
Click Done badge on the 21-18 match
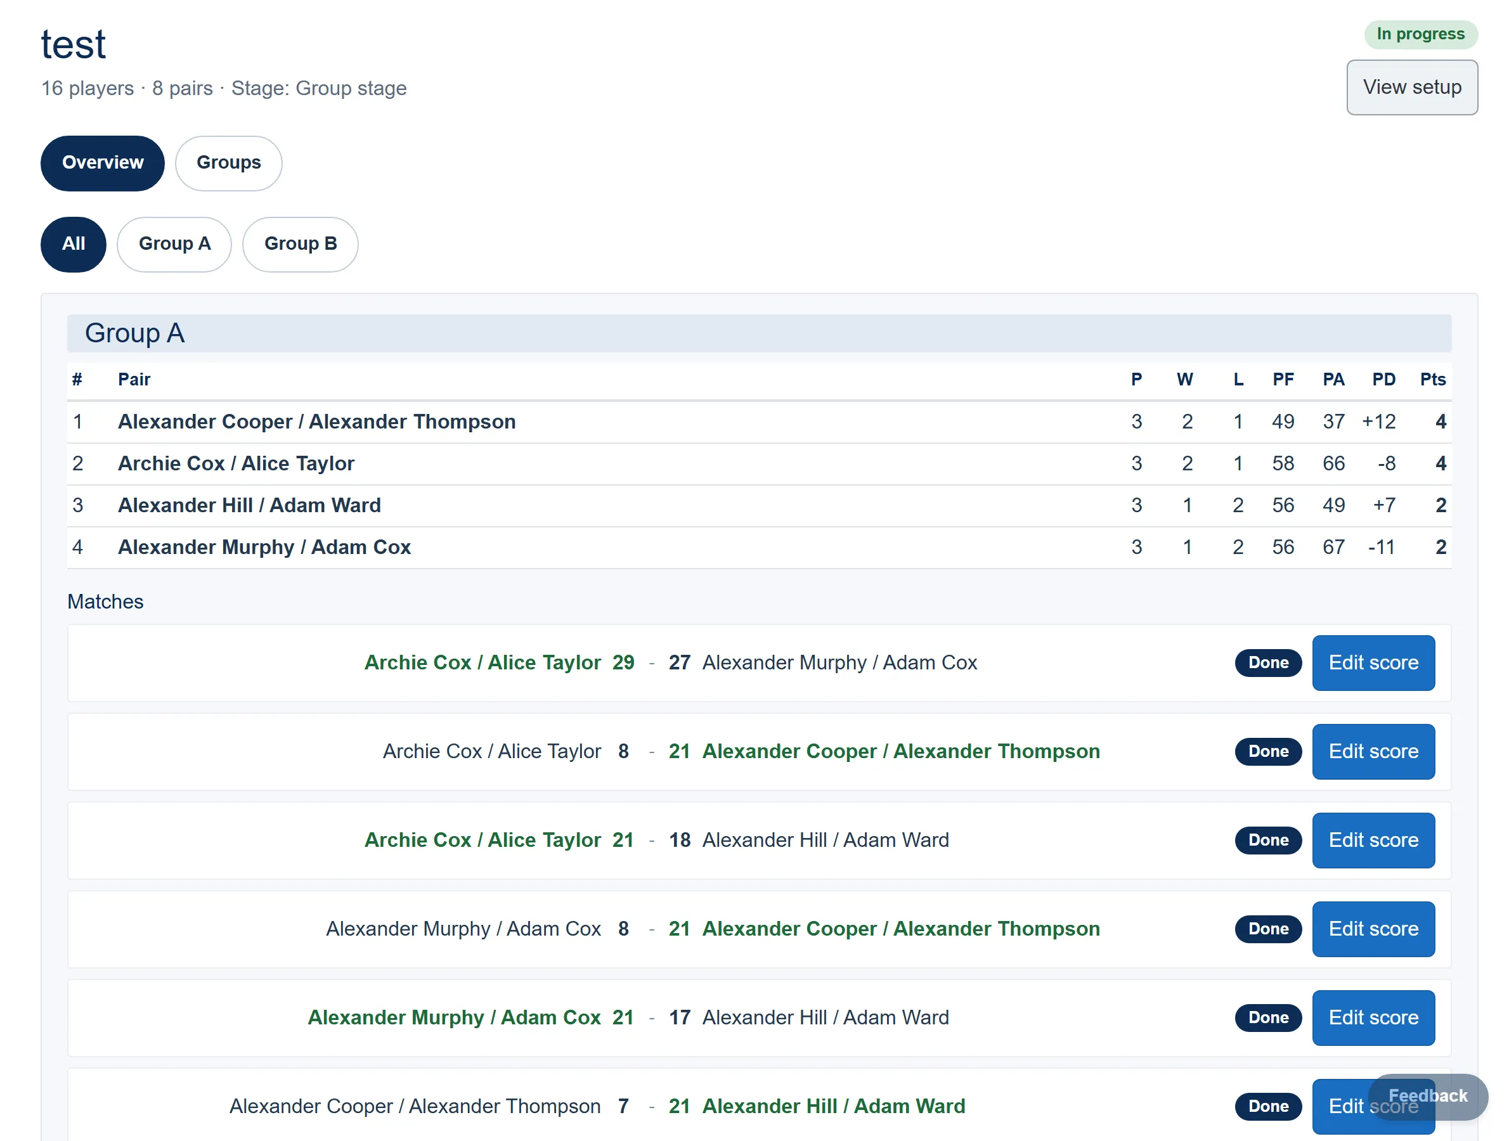point(1268,839)
